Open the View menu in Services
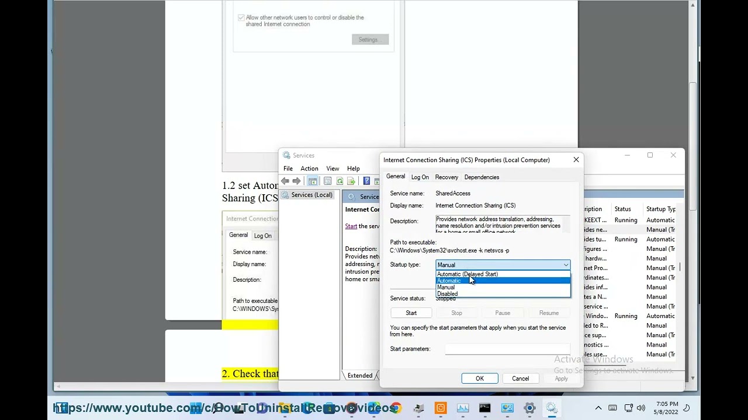Image resolution: width=748 pixels, height=420 pixels. [333, 169]
